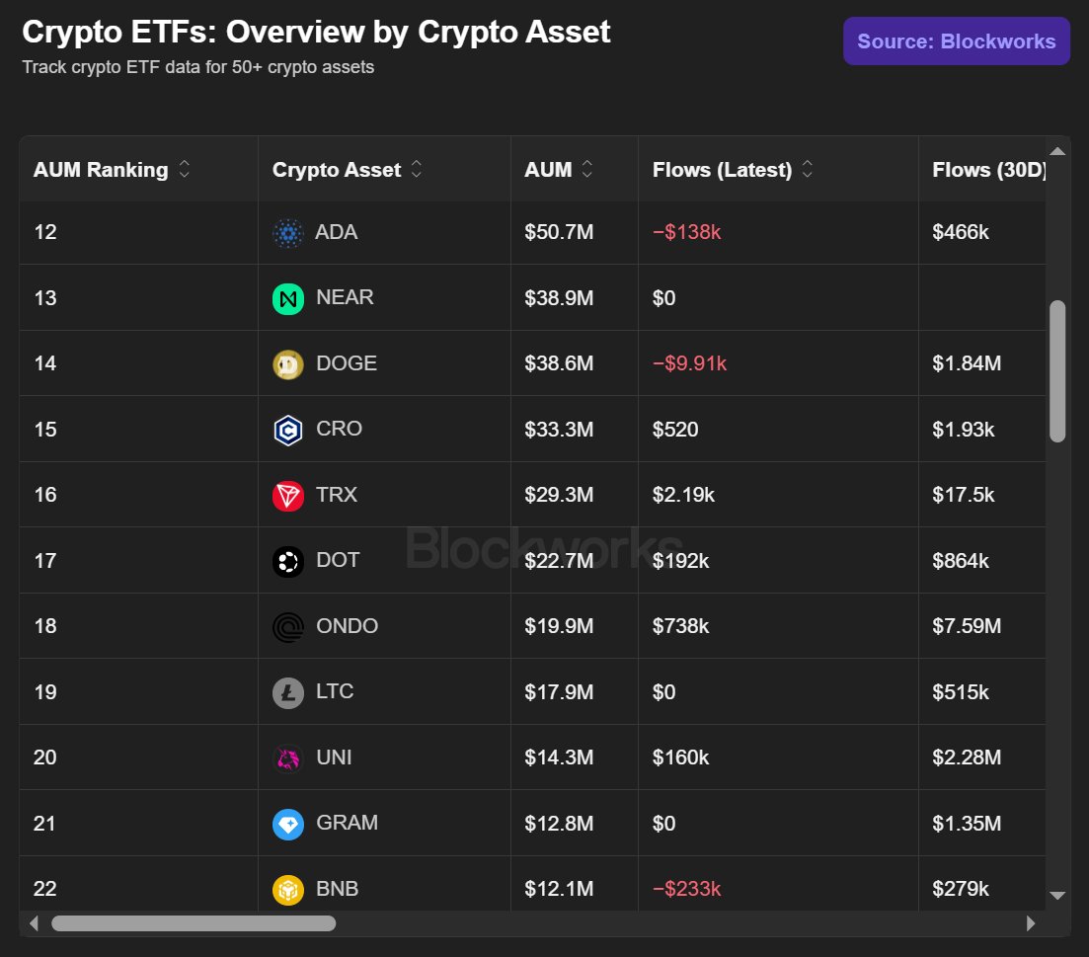Screen dimensions: 1089x957
Task: Click the yellow BNB icon
Action: click(x=287, y=890)
